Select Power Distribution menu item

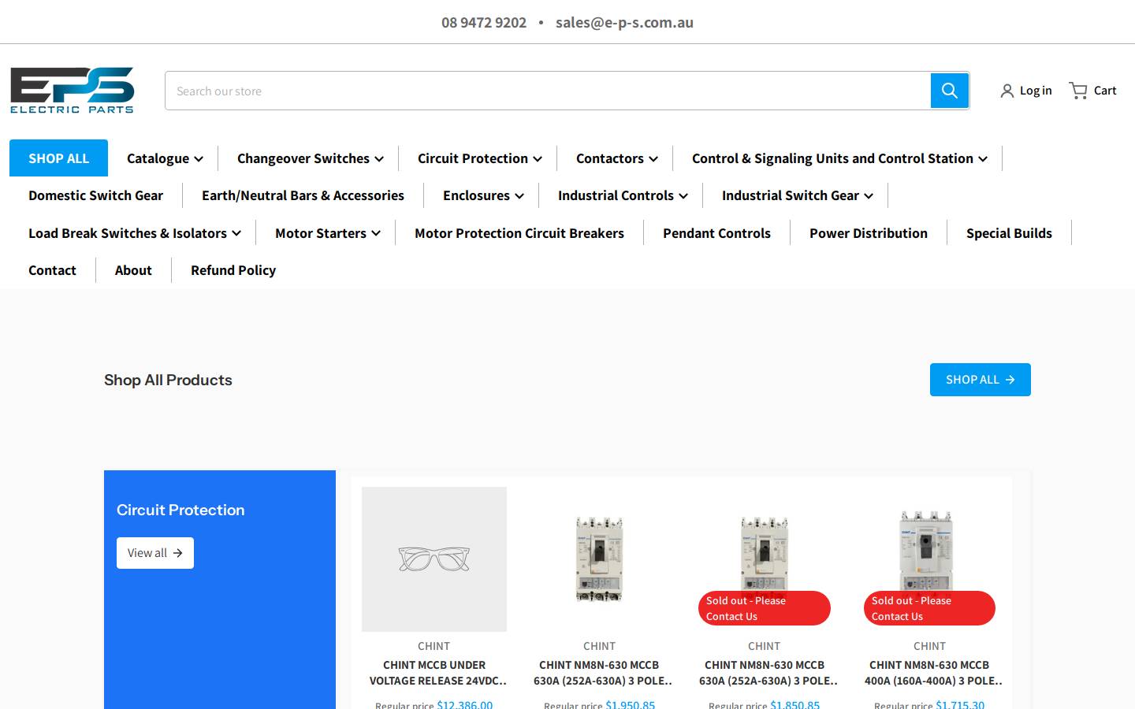[869, 233]
